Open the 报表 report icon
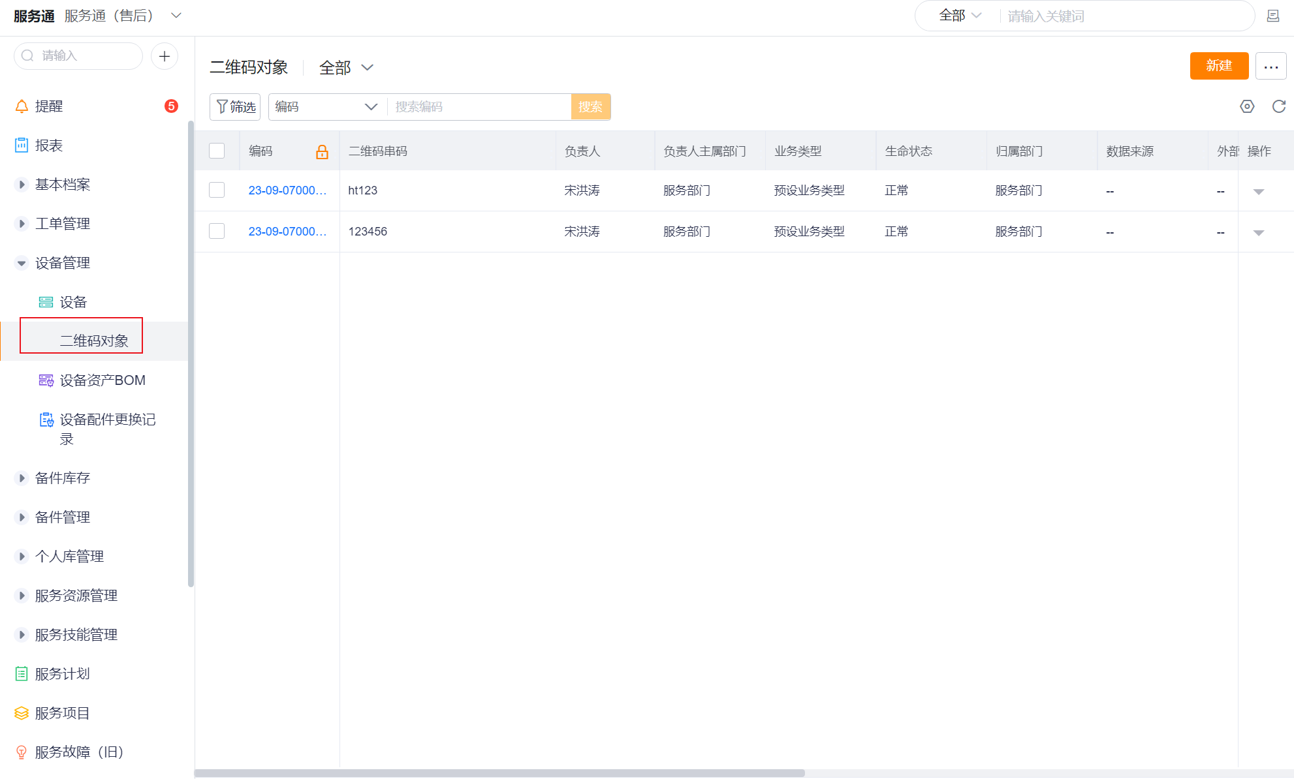This screenshot has width=1294, height=779. 22,145
